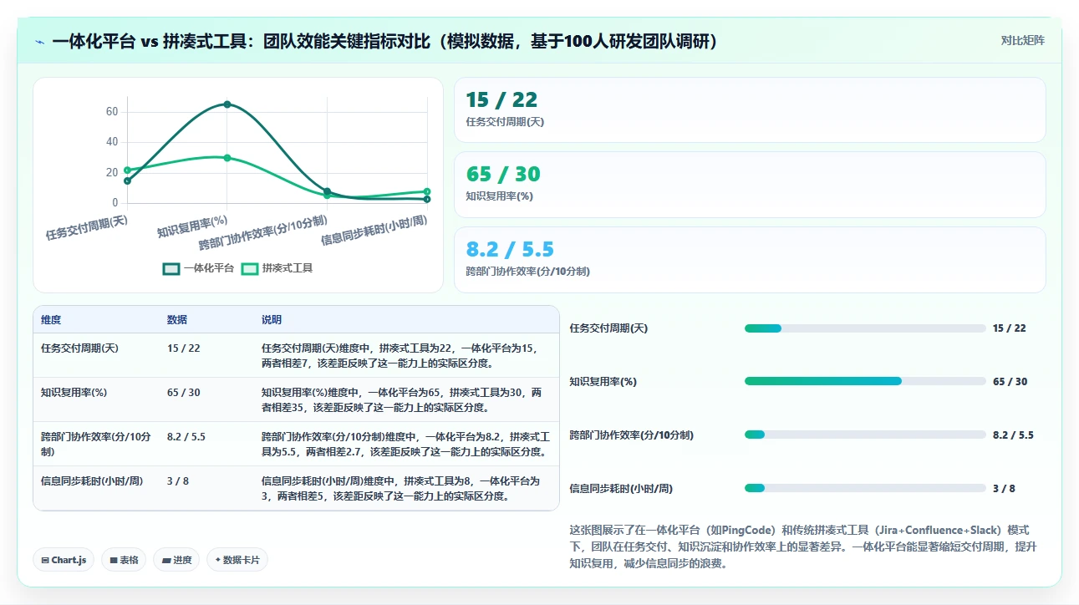Click y-axis tick label 60
This screenshot has width=1079, height=605.
112,112
